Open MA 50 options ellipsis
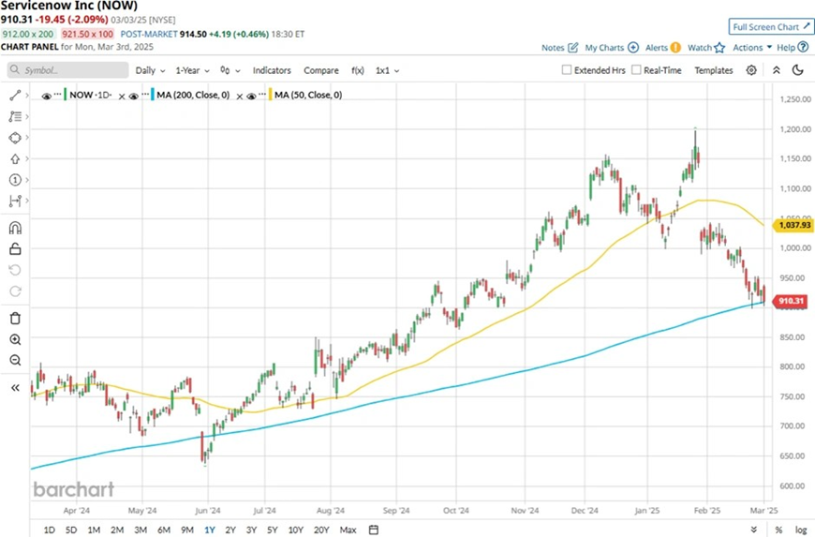This screenshot has height=537, width=815. click(x=262, y=94)
